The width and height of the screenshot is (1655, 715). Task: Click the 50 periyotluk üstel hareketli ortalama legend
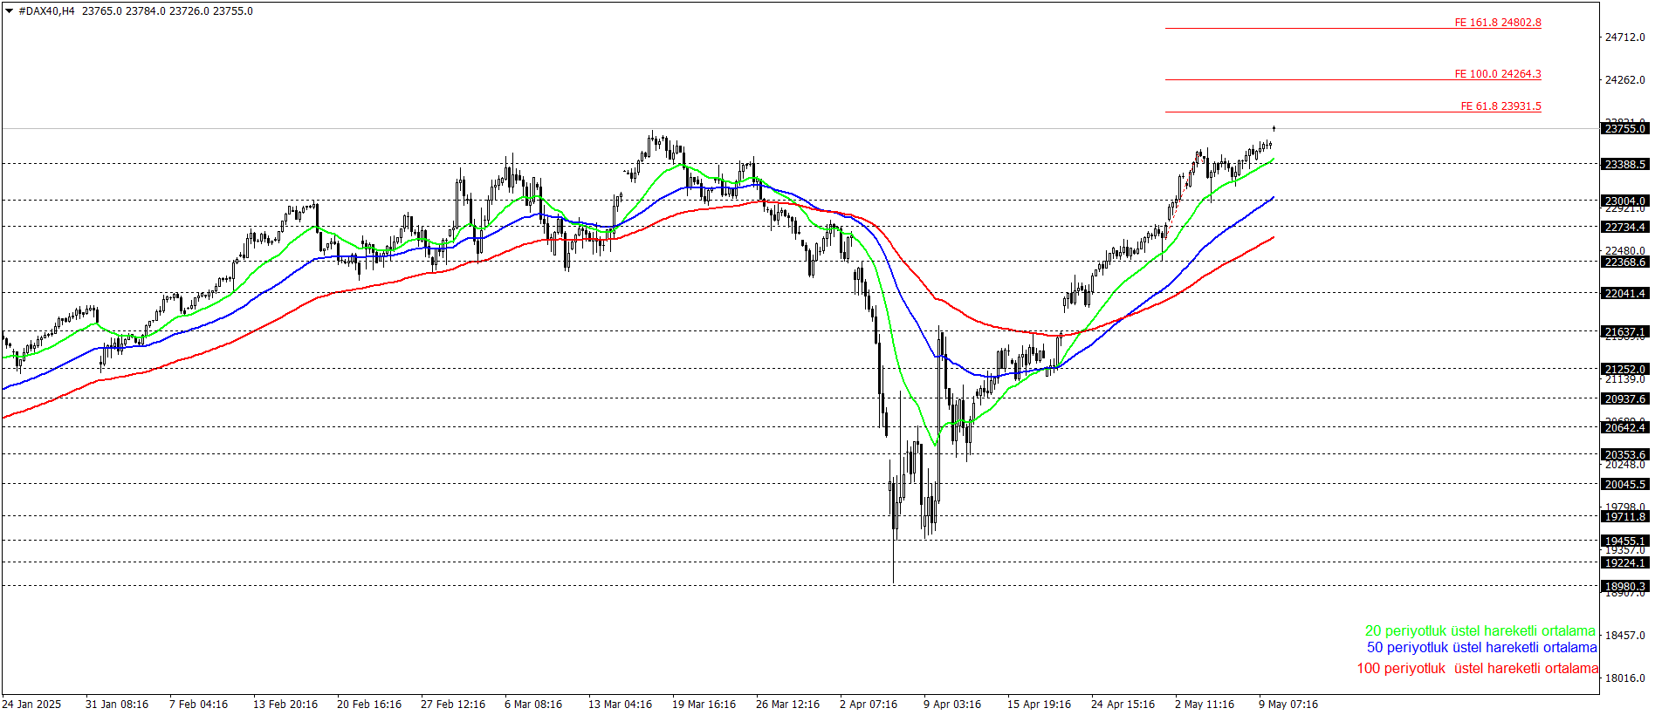[1482, 648]
